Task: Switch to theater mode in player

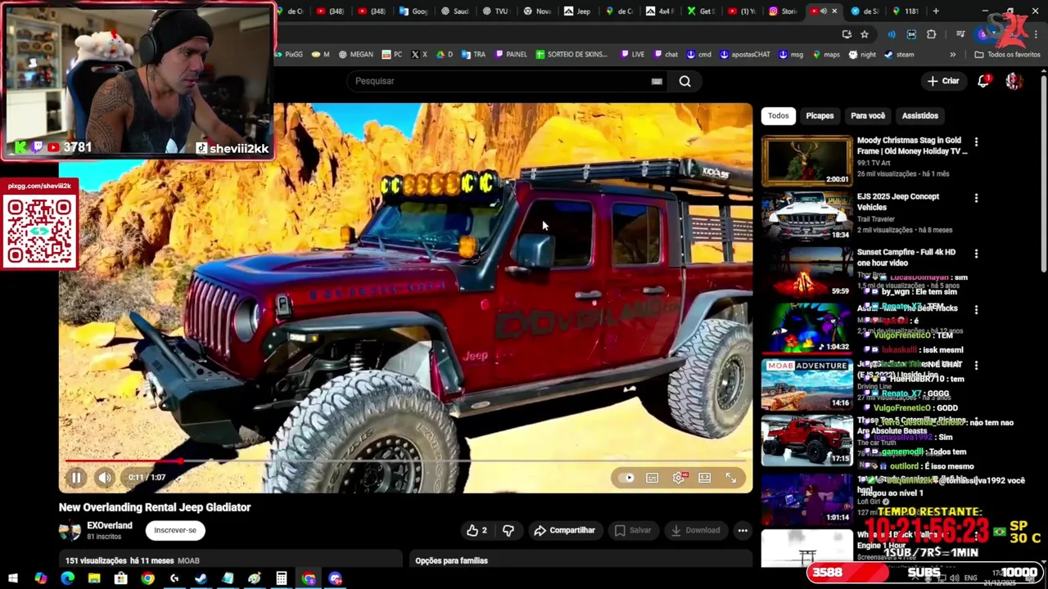Action: click(x=705, y=478)
